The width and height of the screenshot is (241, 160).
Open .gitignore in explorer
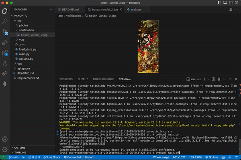(x=33, y=69)
